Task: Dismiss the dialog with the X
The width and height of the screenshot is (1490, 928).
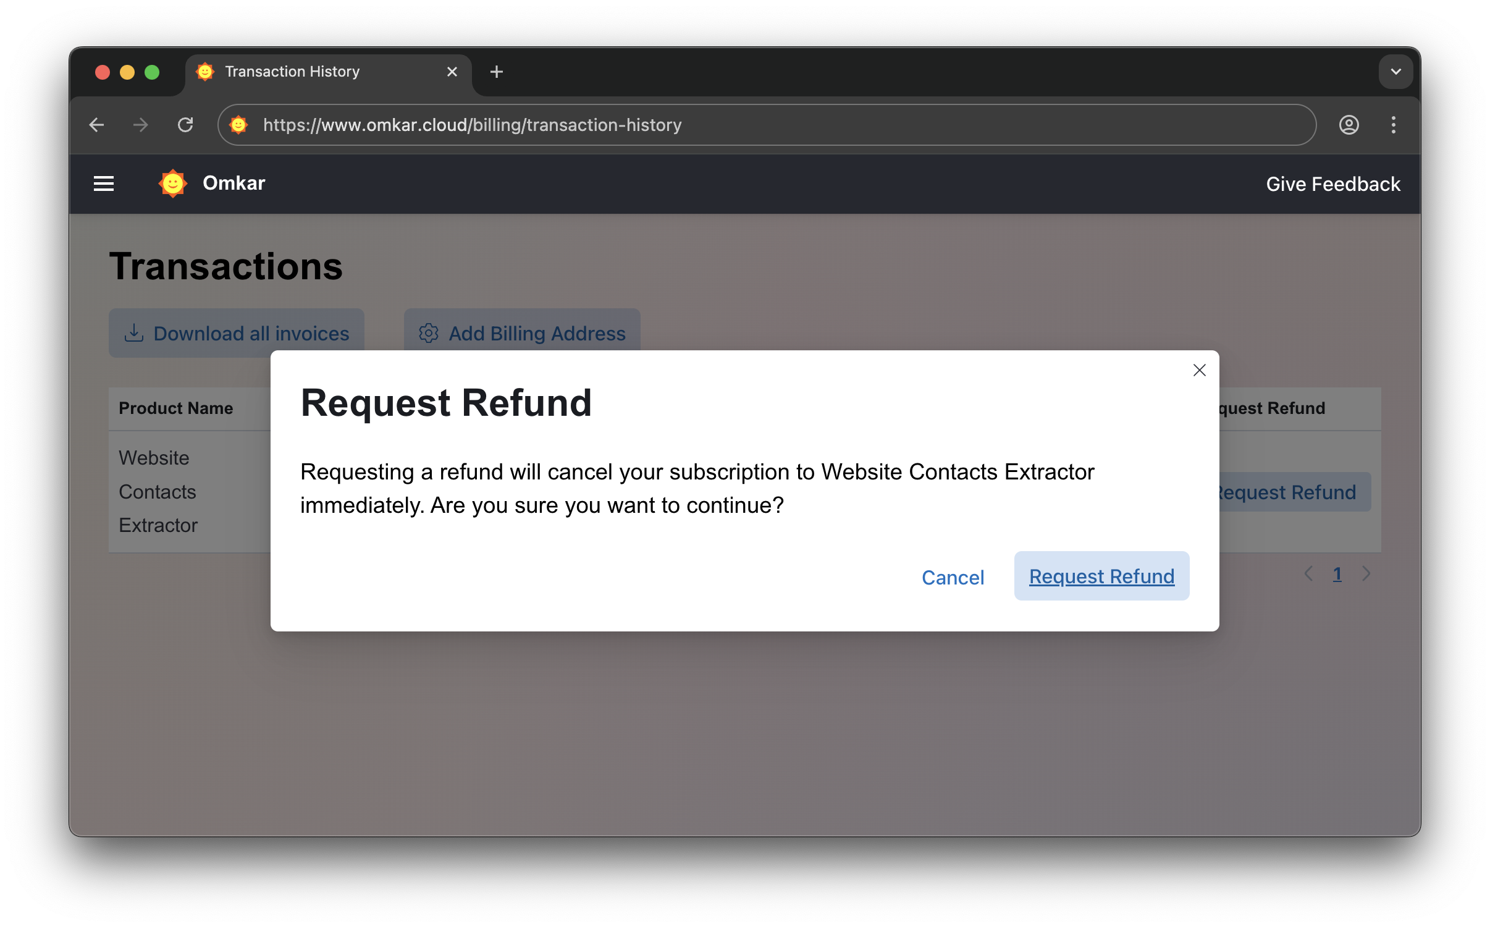Action: coord(1199,370)
